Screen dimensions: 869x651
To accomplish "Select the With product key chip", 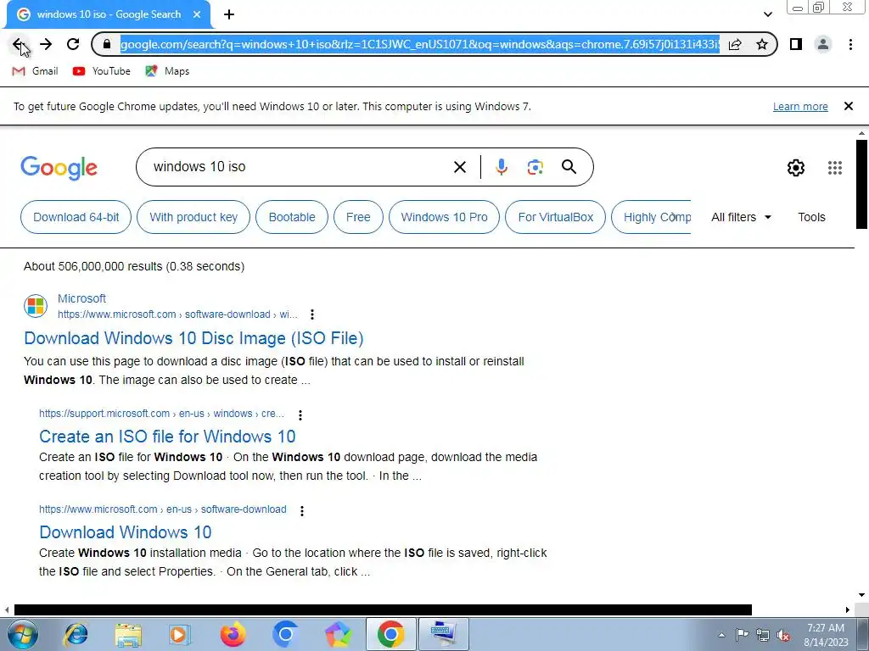I will coord(193,217).
